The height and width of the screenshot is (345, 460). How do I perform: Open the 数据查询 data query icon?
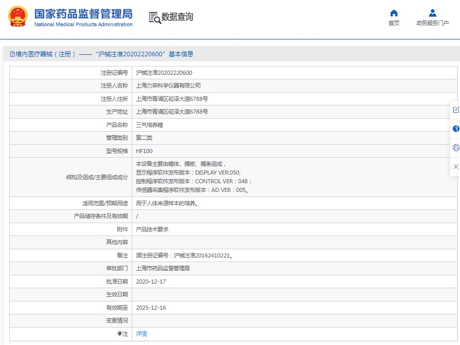(155, 17)
